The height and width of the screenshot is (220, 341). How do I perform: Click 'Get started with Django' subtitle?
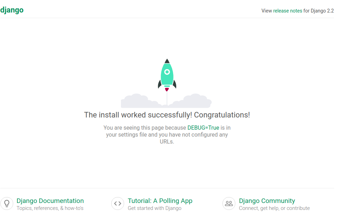155,208
